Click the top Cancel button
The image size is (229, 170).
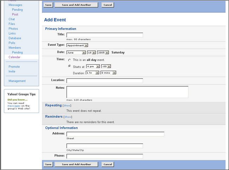click(x=108, y=5)
